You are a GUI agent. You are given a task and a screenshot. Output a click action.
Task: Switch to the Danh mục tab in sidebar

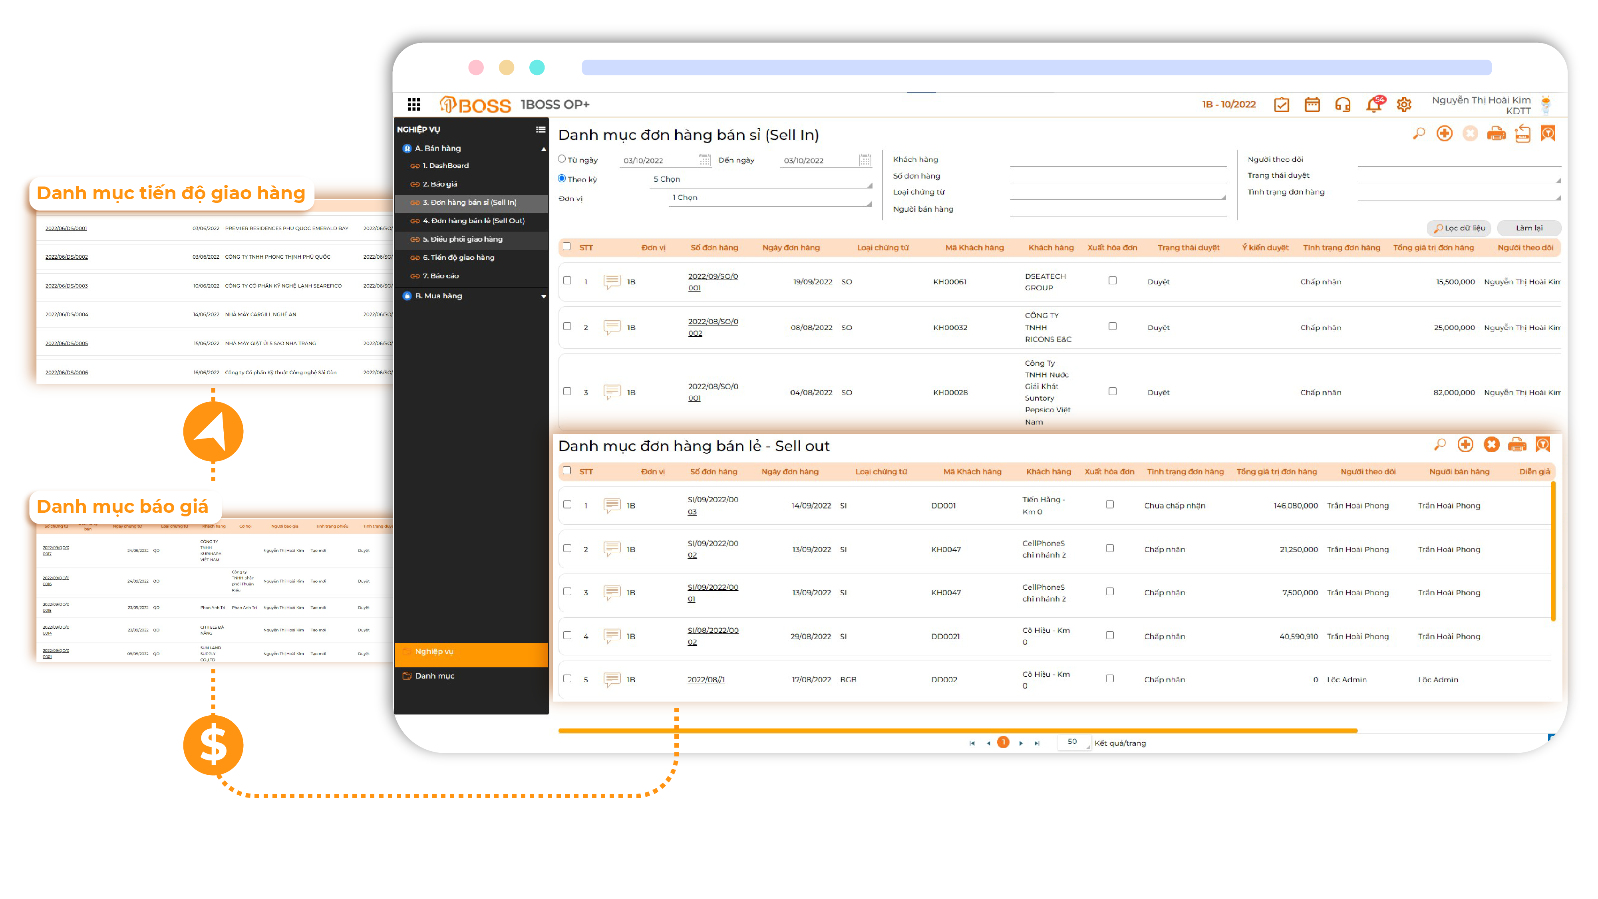tap(434, 676)
